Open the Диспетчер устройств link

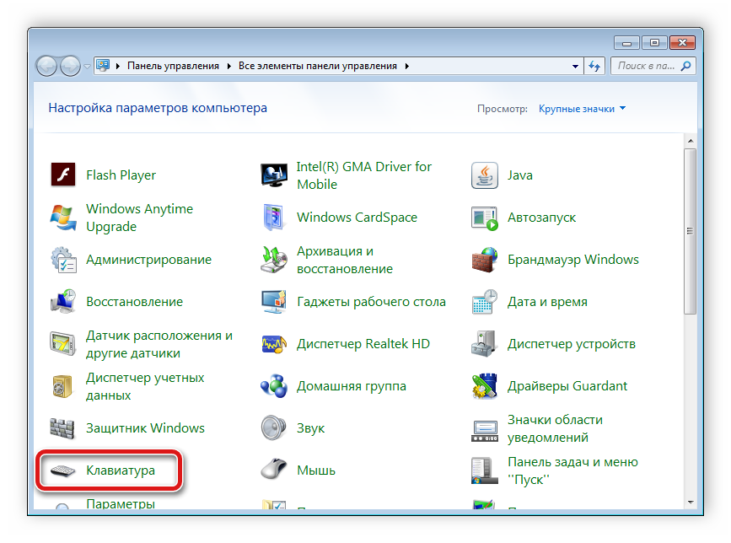pyautogui.click(x=572, y=345)
